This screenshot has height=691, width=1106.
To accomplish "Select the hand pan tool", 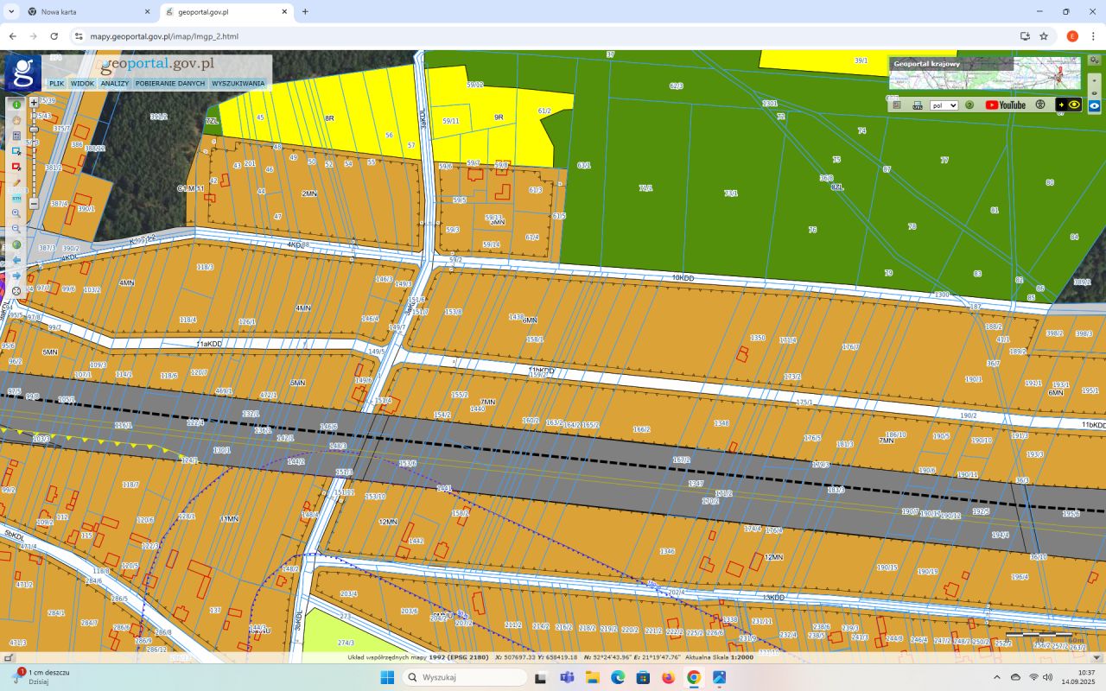I will [x=16, y=120].
